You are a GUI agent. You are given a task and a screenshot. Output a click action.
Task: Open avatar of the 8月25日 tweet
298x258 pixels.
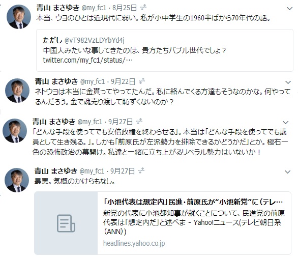(19, 17)
